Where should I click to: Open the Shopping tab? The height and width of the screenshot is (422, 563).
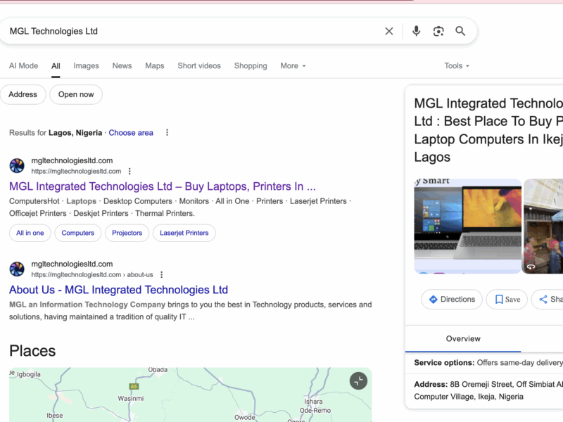pyautogui.click(x=251, y=66)
